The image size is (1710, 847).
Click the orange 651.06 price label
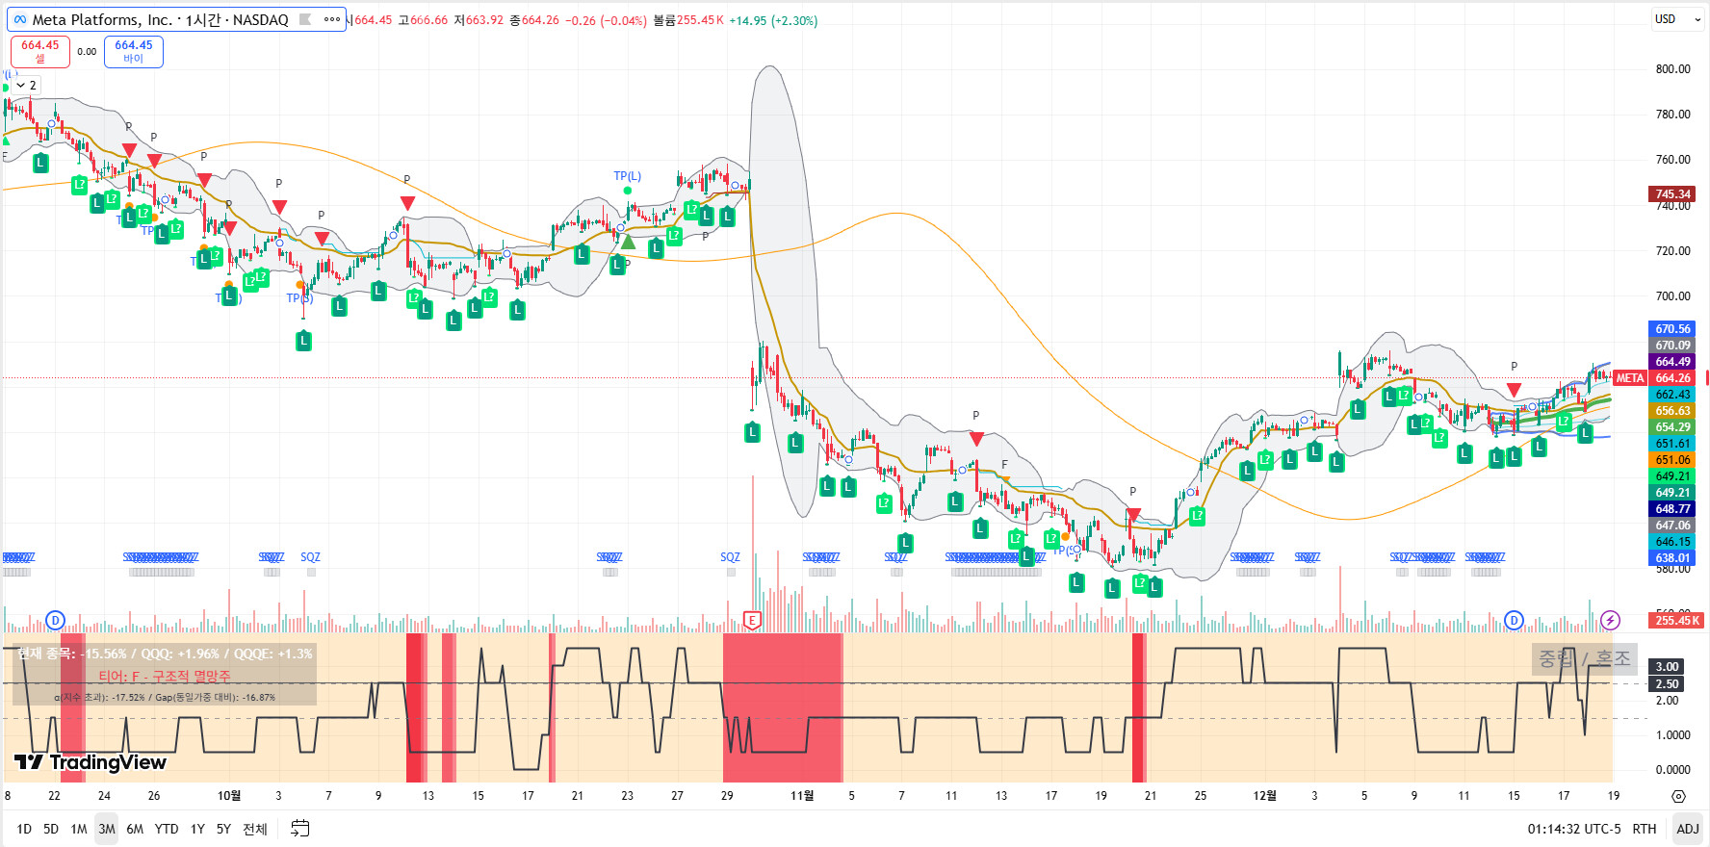tap(1672, 460)
